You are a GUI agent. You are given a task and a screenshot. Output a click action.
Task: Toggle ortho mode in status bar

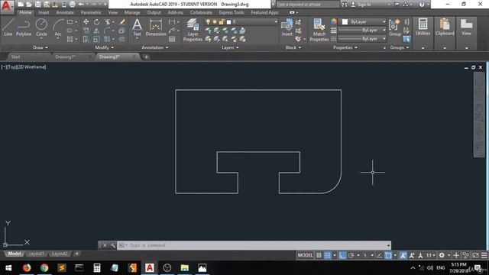click(x=342, y=255)
